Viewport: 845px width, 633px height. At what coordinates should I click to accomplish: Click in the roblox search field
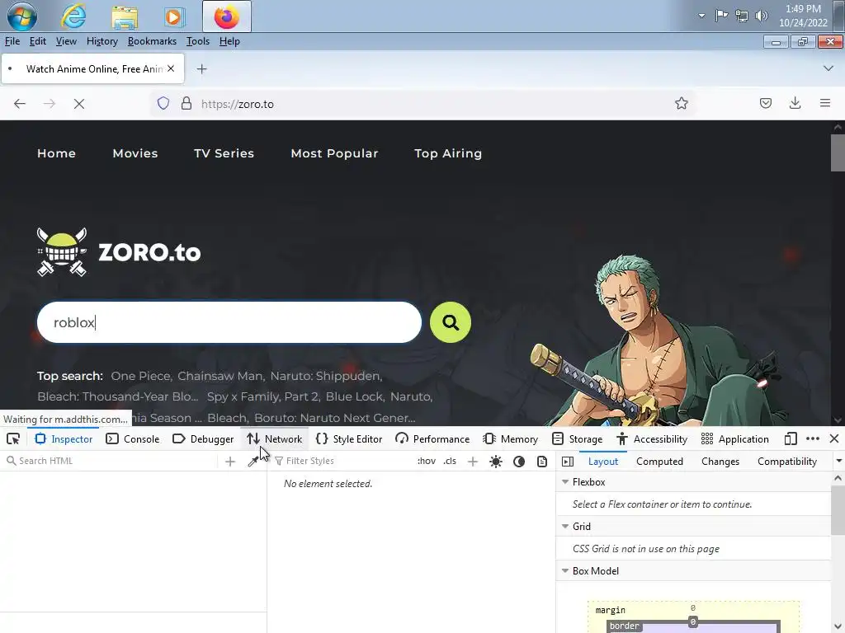(x=229, y=322)
